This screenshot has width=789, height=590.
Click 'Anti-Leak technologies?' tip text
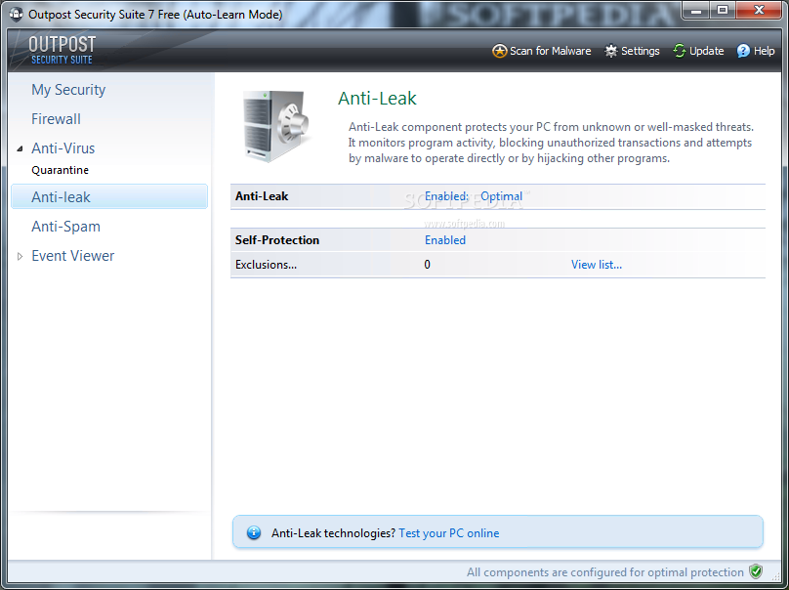[334, 533]
